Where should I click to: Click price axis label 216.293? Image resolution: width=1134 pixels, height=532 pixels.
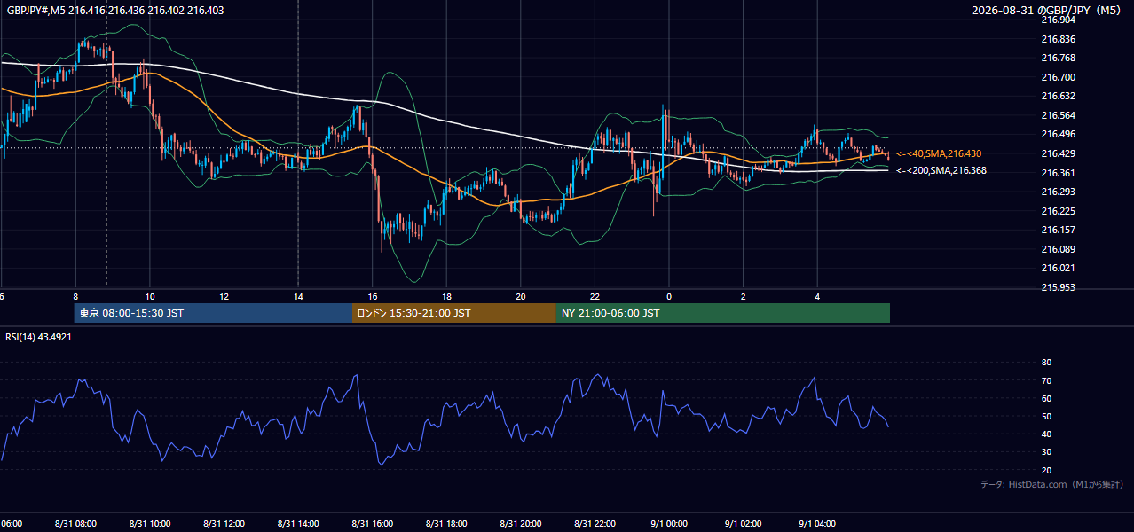point(1058,192)
